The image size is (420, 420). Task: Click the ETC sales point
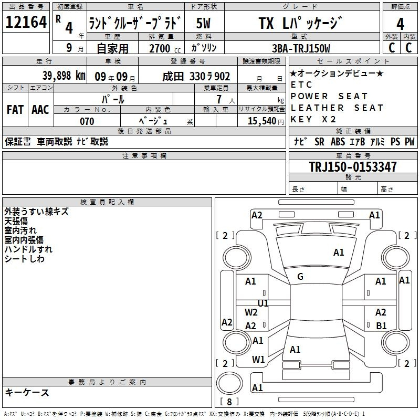[301, 85]
